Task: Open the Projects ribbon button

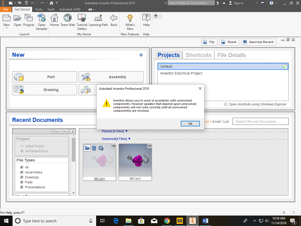Action: click(x=28, y=20)
